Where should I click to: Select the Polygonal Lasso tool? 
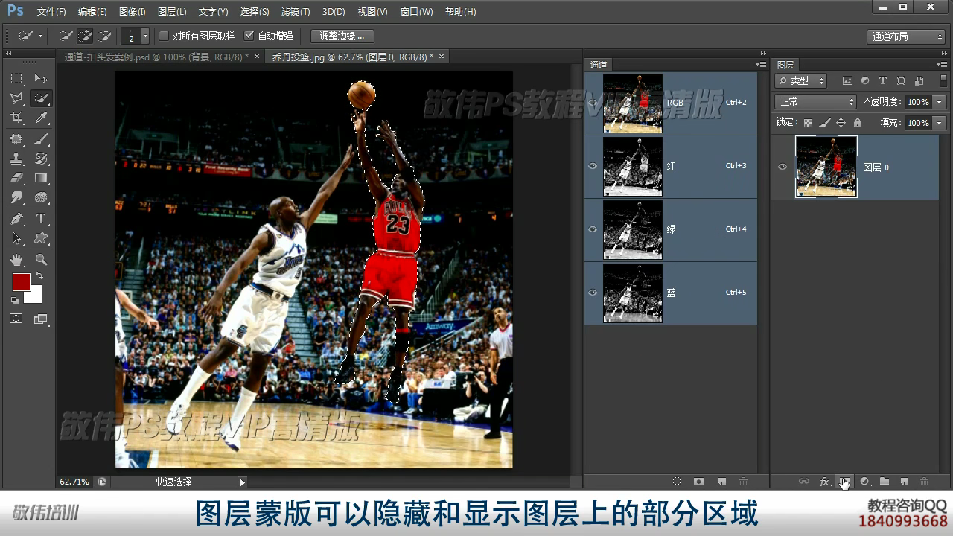pos(16,98)
